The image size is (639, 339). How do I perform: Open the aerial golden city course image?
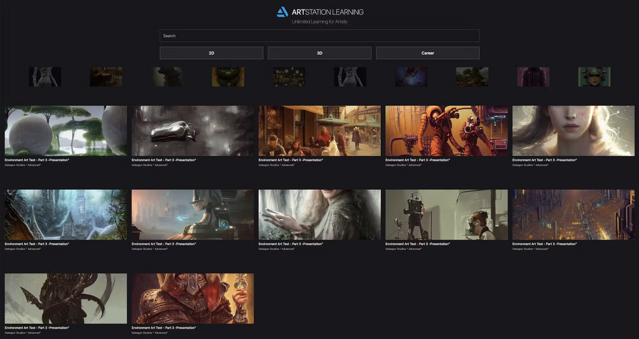[574, 215]
